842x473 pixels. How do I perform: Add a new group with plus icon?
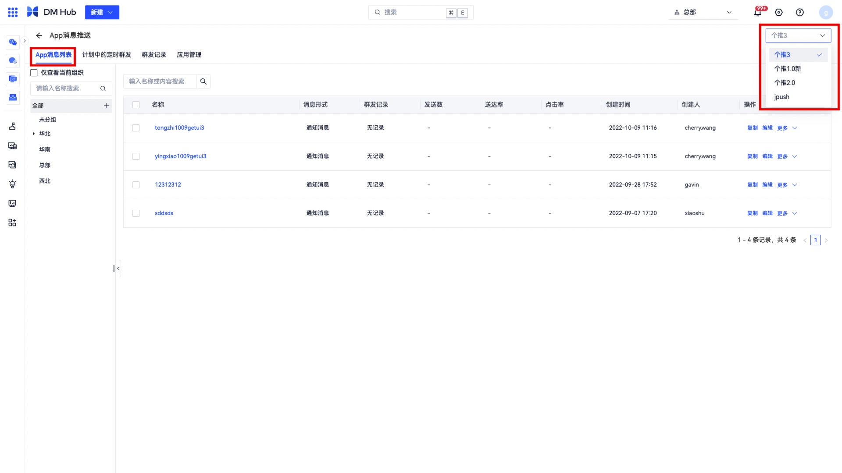click(107, 106)
